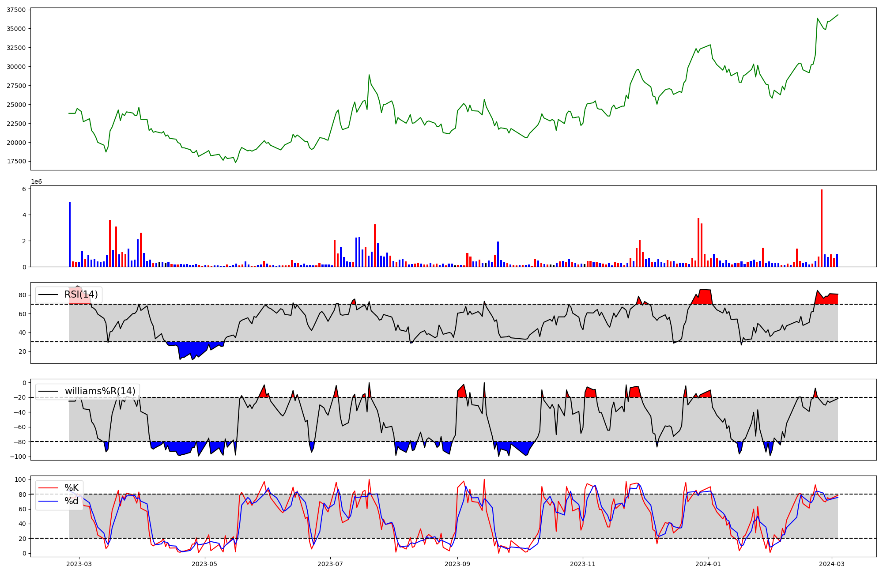The image size is (883, 574).
Task: Select the %K legend entry text
Action: tap(72, 488)
